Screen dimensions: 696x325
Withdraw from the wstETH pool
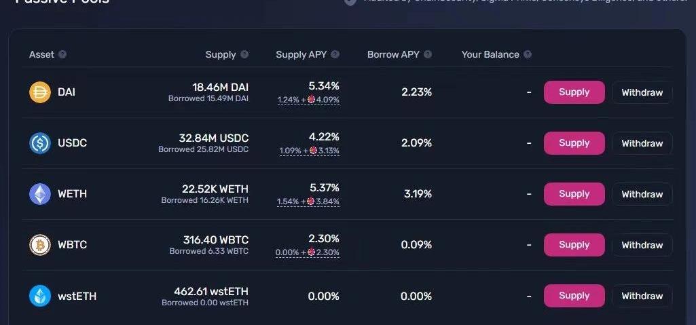coord(642,296)
